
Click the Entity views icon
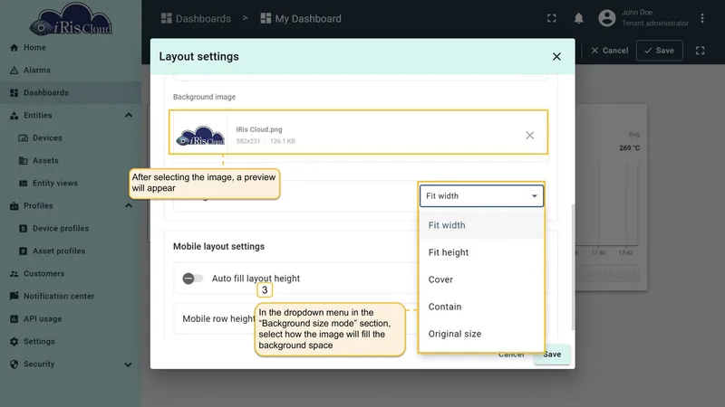[24, 184]
